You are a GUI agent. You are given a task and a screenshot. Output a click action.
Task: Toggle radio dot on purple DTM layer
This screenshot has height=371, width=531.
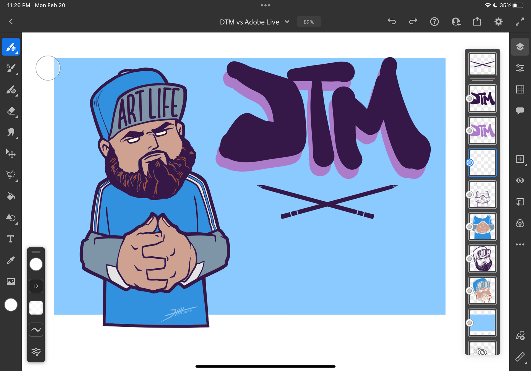pyautogui.click(x=469, y=131)
